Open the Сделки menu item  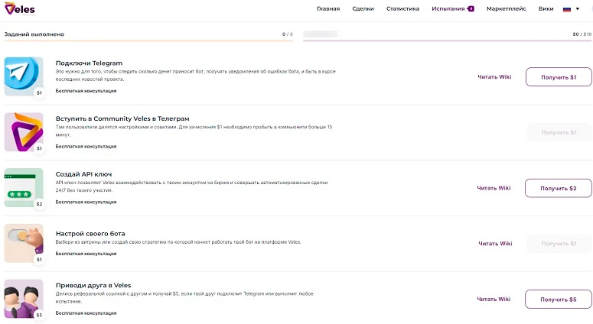pyautogui.click(x=363, y=9)
